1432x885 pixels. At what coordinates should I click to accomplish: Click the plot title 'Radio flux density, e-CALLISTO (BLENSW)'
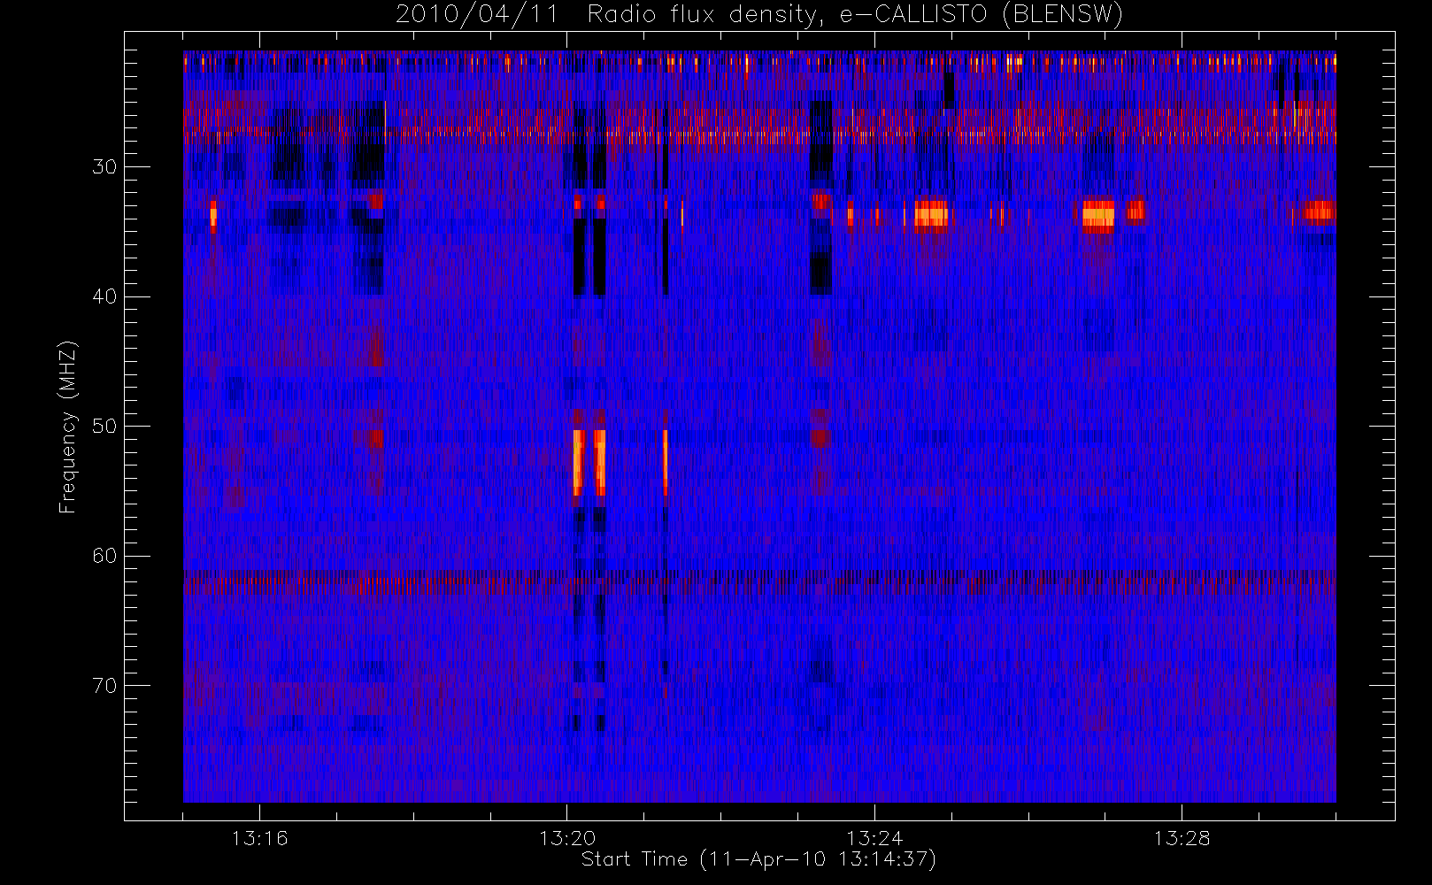click(x=855, y=15)
